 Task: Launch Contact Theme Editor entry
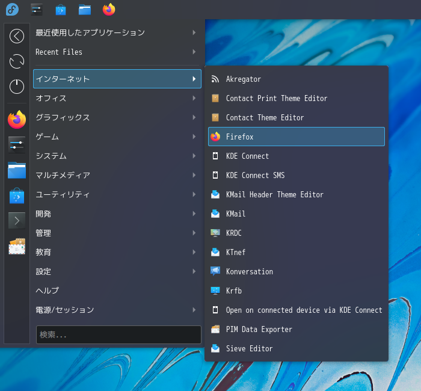pyautogui.click(x=297, y=118)
